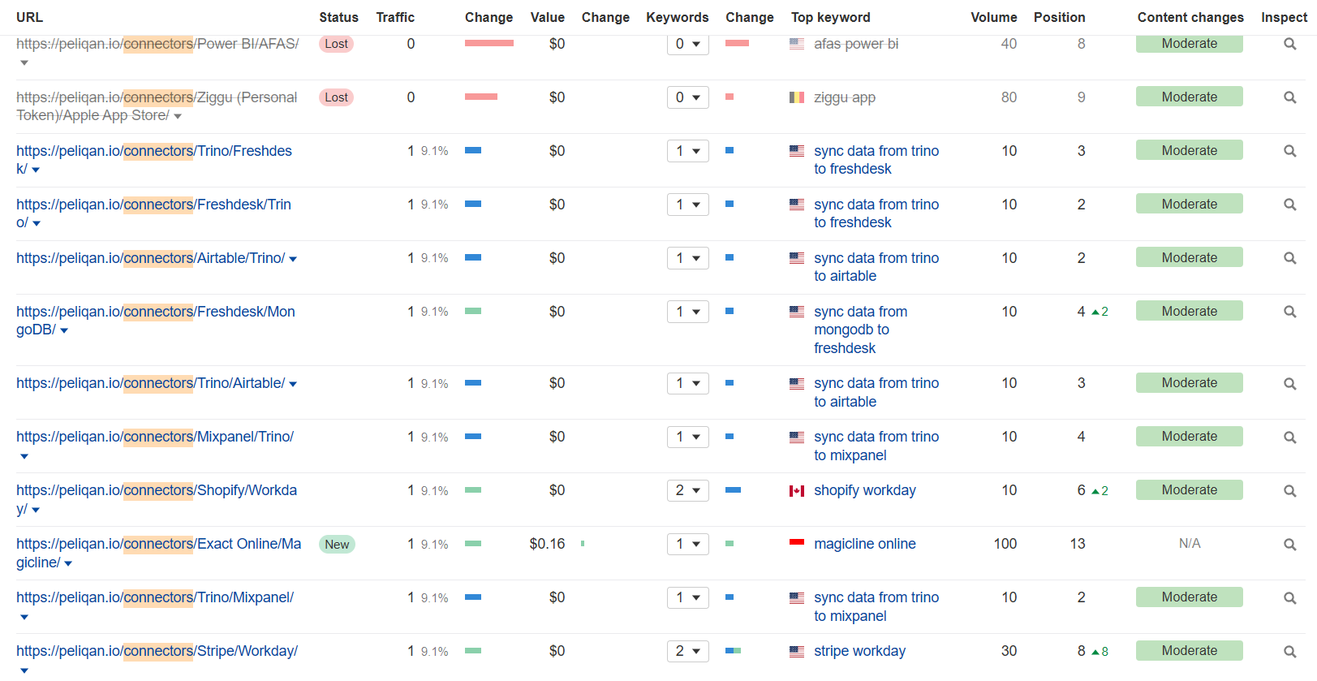Click inspect magnifier in the Shopify/Workday row
This screenshot has height=681, width=1317.
(x=1289, y=490)
